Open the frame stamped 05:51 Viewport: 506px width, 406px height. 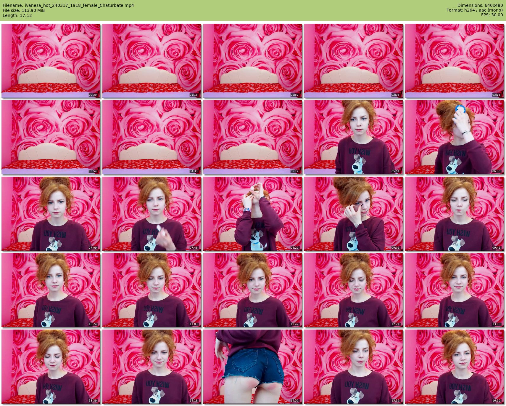[354, 137]
